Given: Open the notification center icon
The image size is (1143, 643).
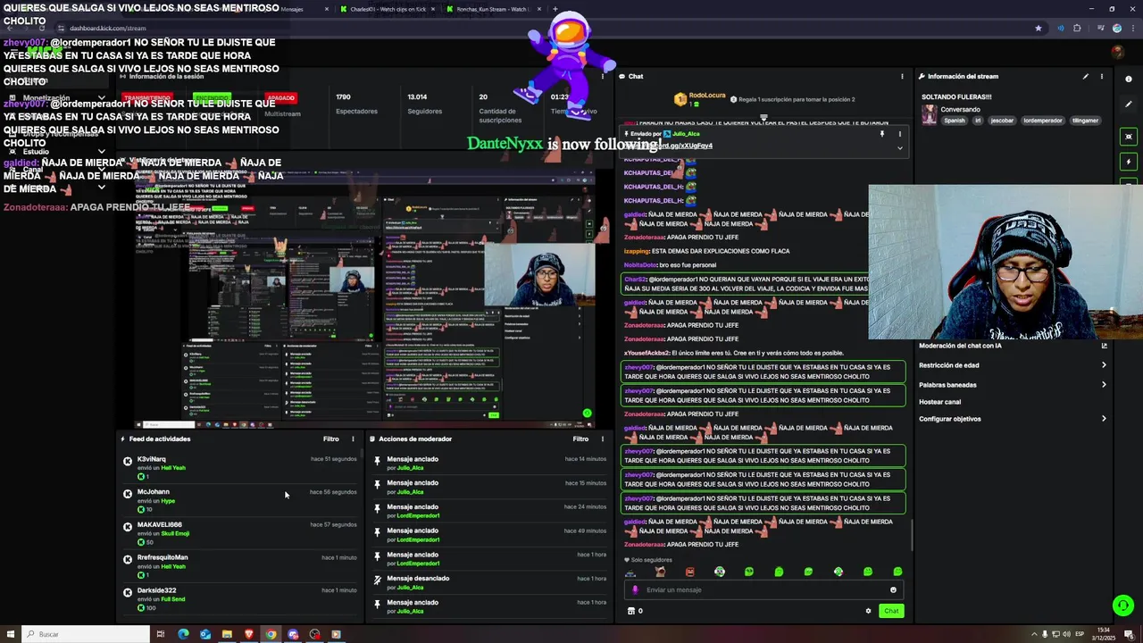Looking at the screenshot, I should (1128, 634).
